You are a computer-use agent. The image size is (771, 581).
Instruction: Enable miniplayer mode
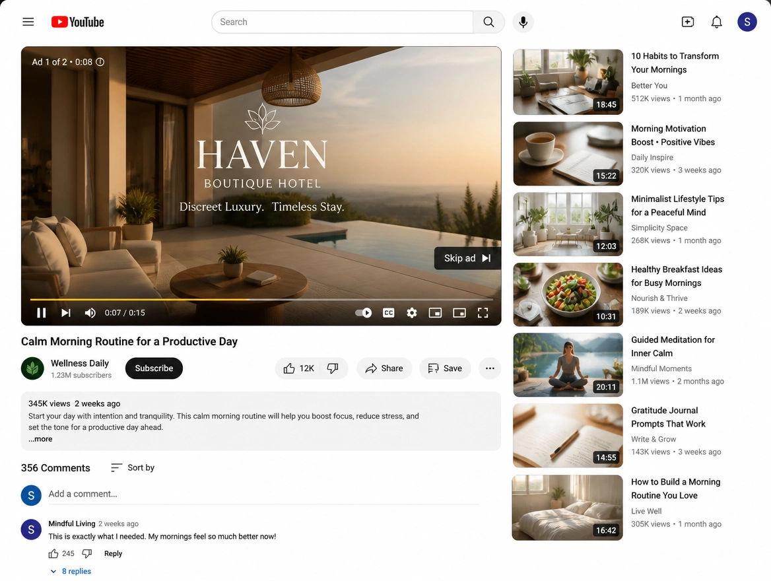click(x=435, y=312)
